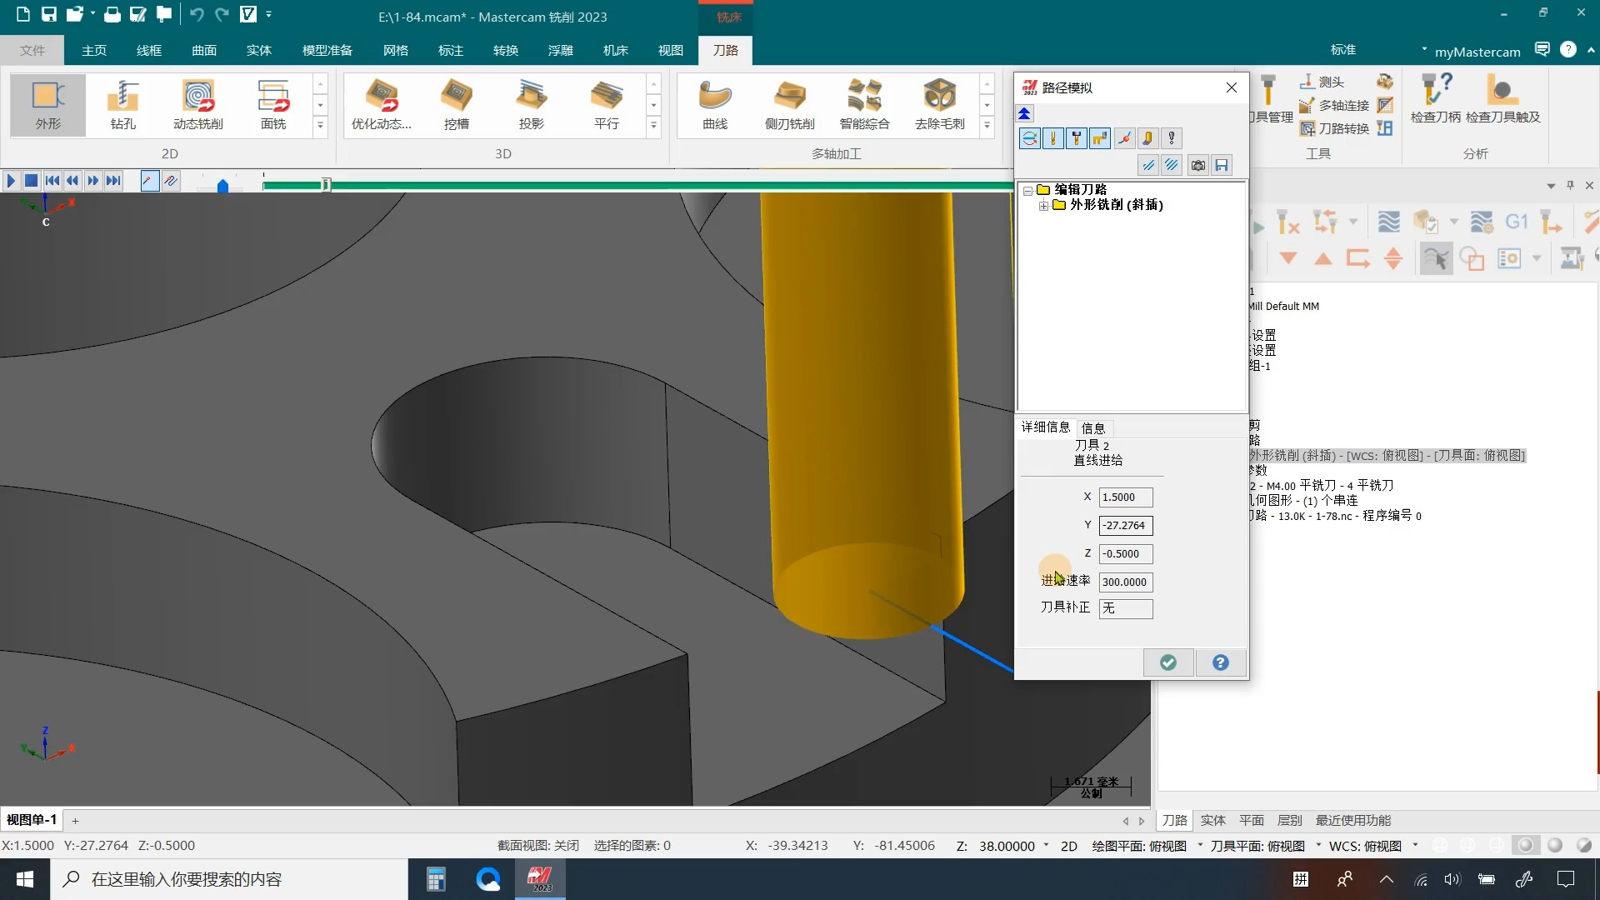Open 检查刀具触及 tool reach check

point(1503,98)
